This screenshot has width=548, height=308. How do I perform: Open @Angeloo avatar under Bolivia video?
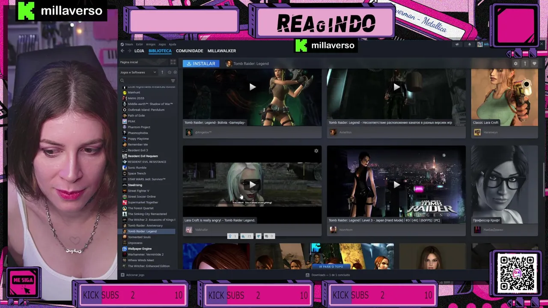coord(189,132)
